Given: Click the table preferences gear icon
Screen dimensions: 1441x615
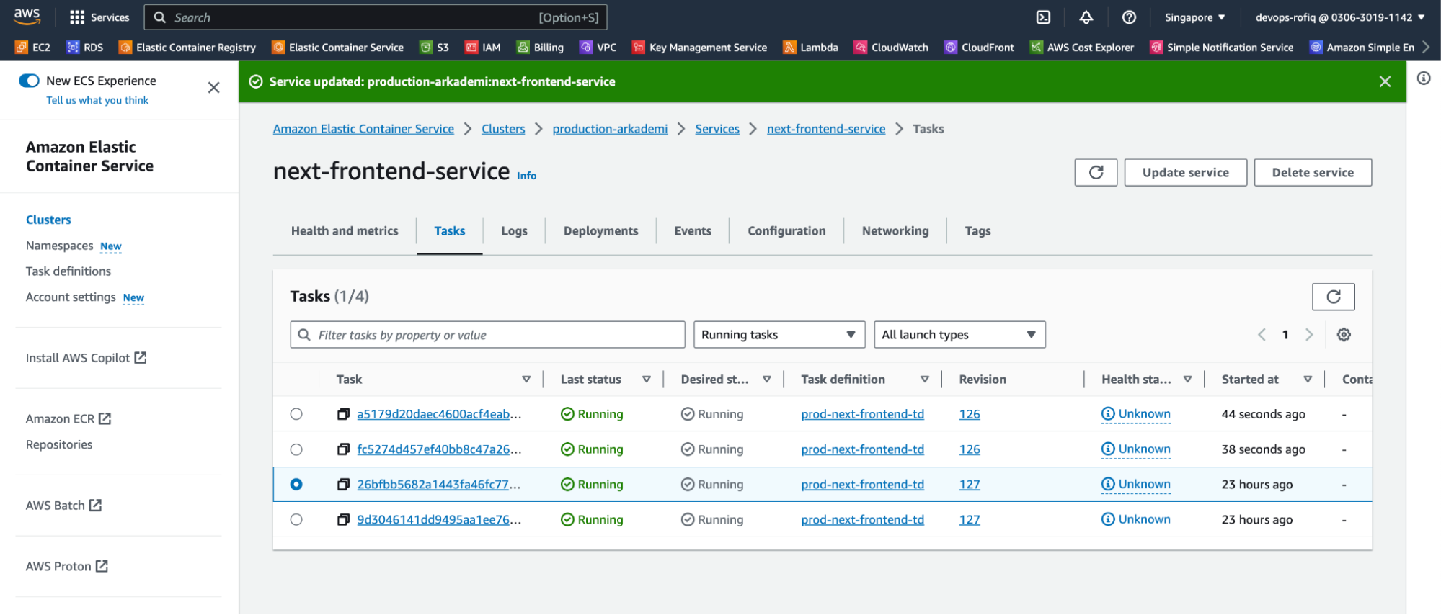Looking at the screenshot, I should pos(1344,335).
